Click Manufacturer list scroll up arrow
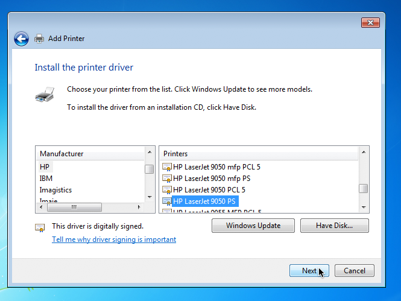401x301 pixels. pyautogui.click(x=150, y=153)
